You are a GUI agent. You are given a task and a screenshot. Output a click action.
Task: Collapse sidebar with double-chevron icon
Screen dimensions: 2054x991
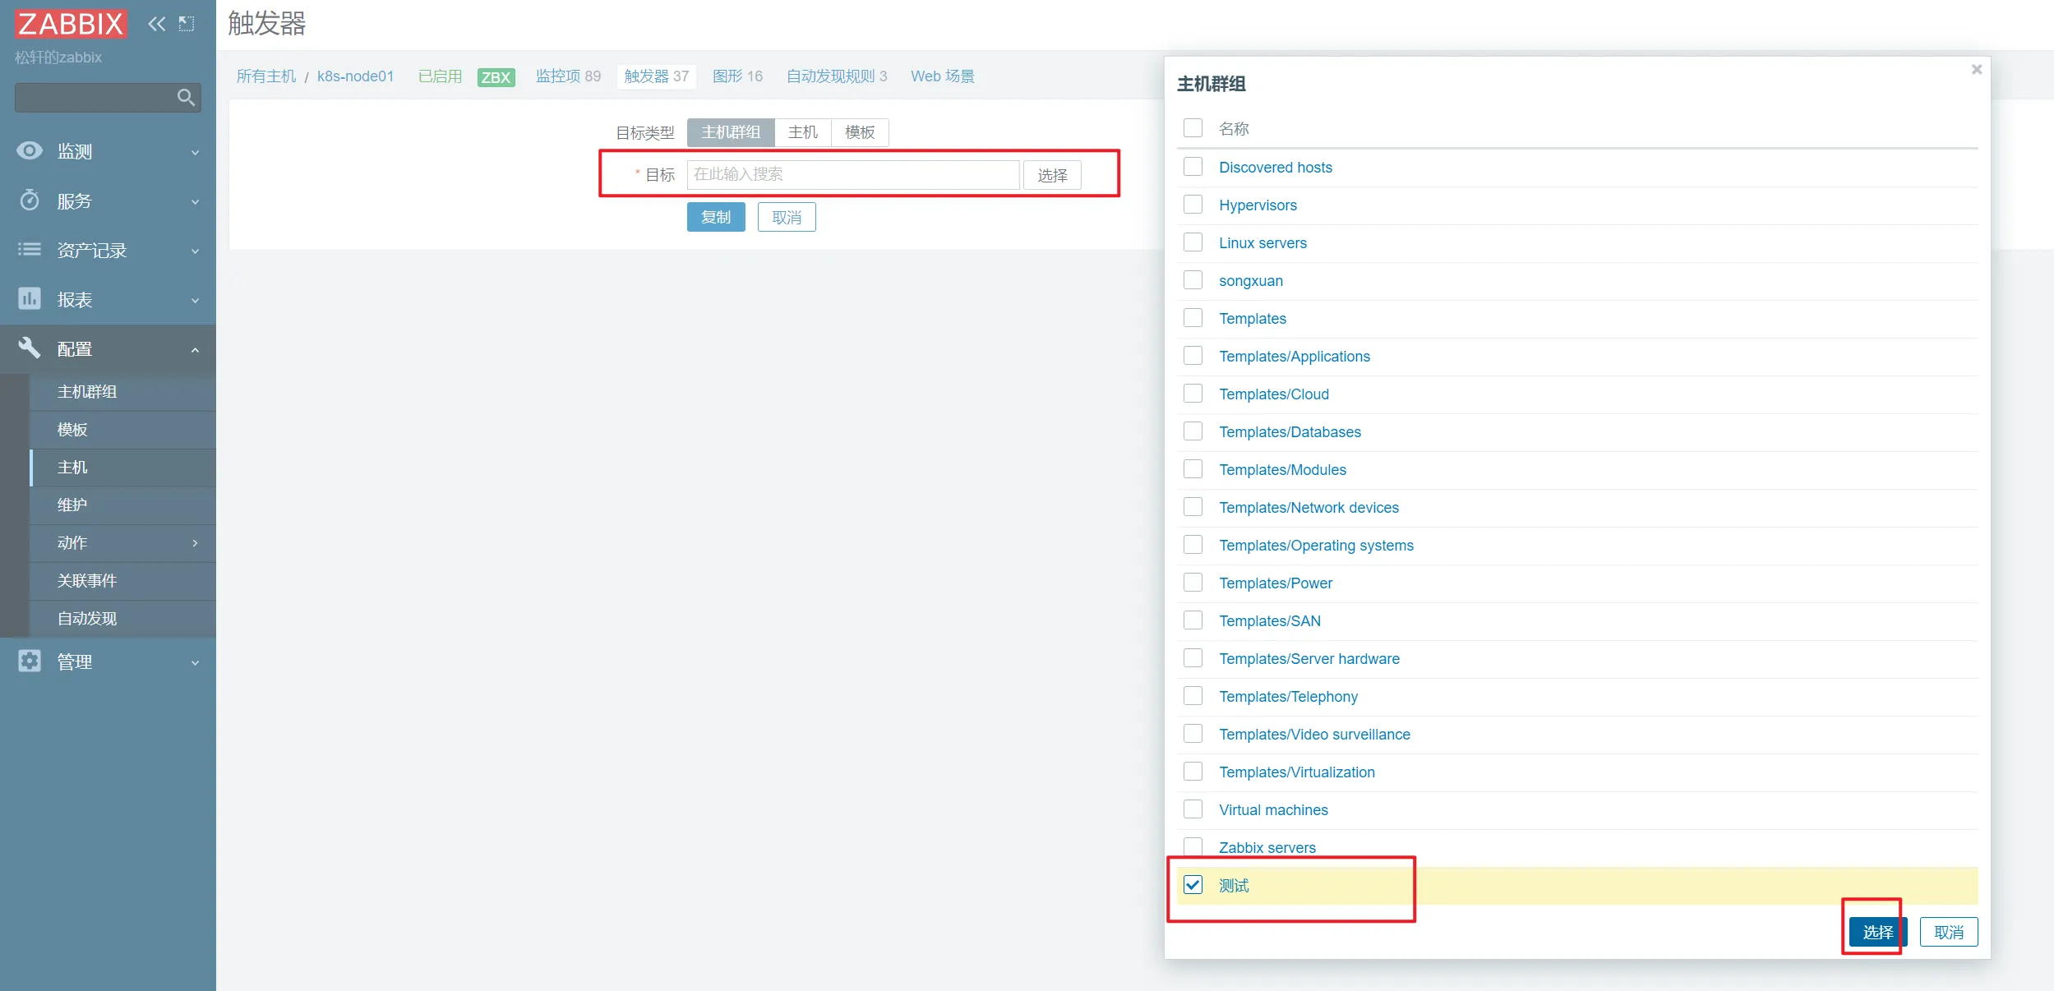pos(156,24)
